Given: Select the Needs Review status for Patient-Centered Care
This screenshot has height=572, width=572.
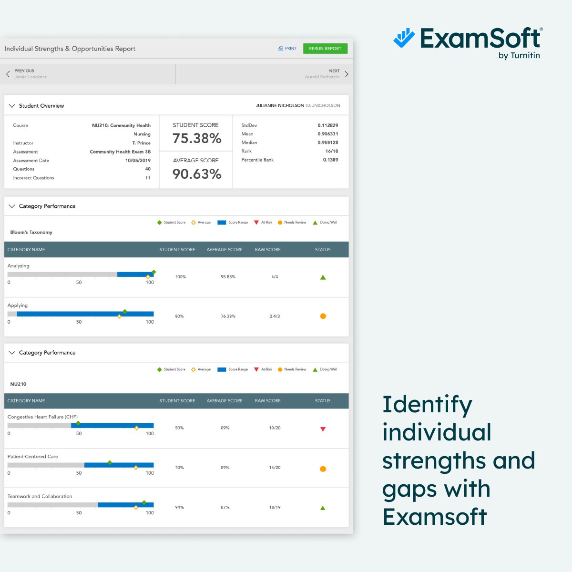Looking at the screenshot, I should pyautogui.click(x=323, y=469).
